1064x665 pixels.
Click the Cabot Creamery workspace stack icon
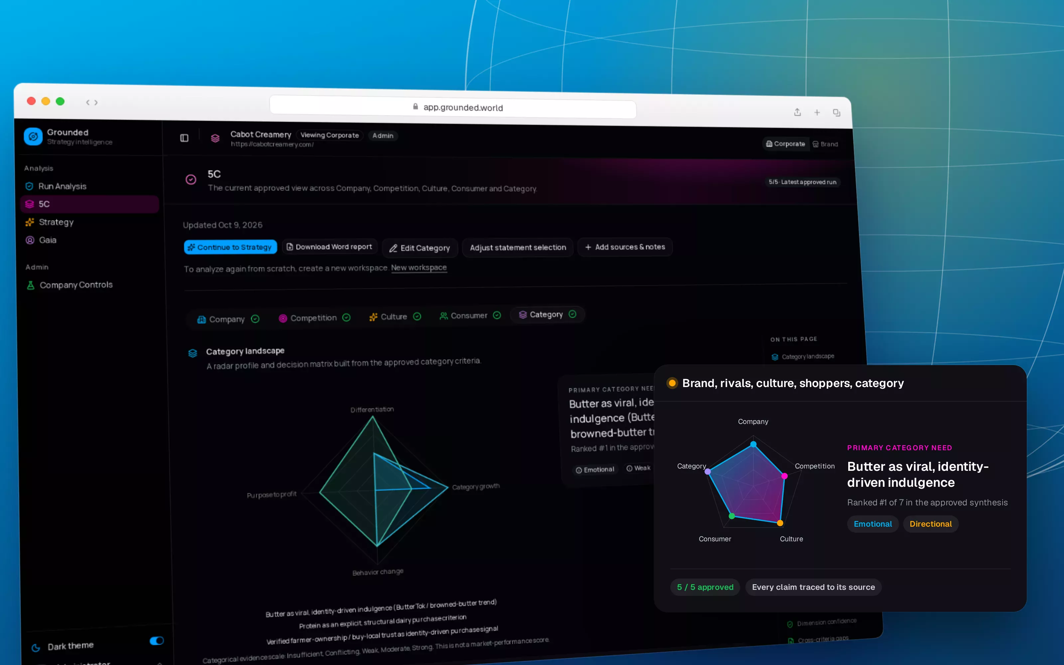coord(215,139)
